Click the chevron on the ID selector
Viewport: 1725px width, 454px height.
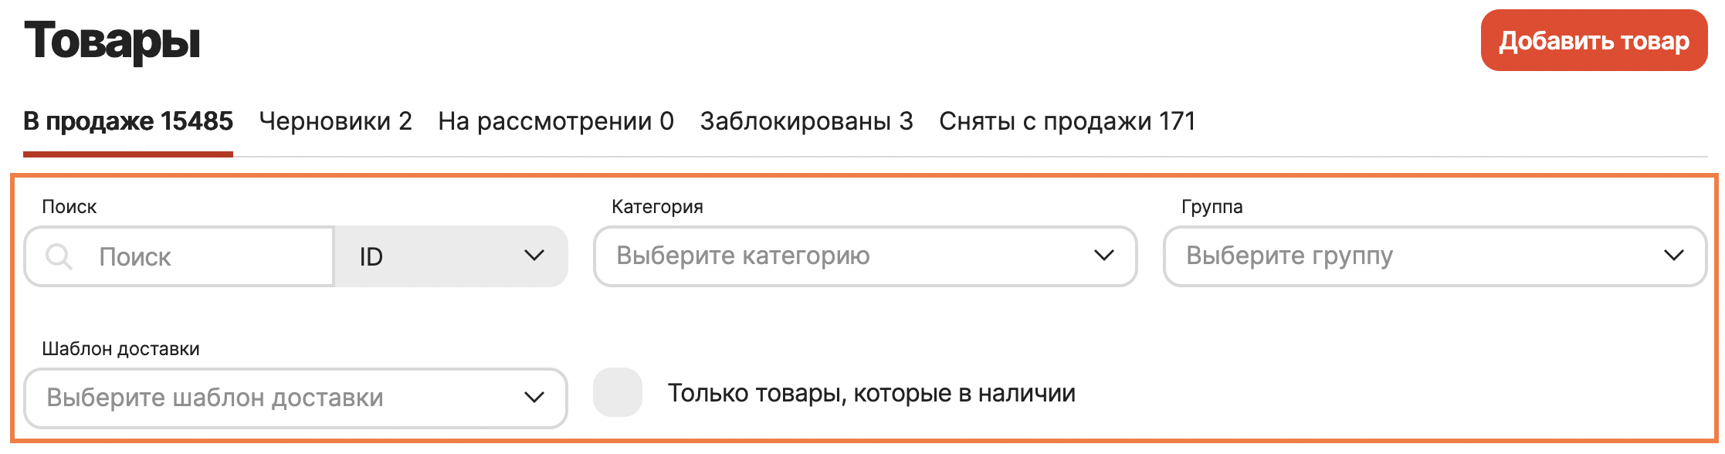534,255
